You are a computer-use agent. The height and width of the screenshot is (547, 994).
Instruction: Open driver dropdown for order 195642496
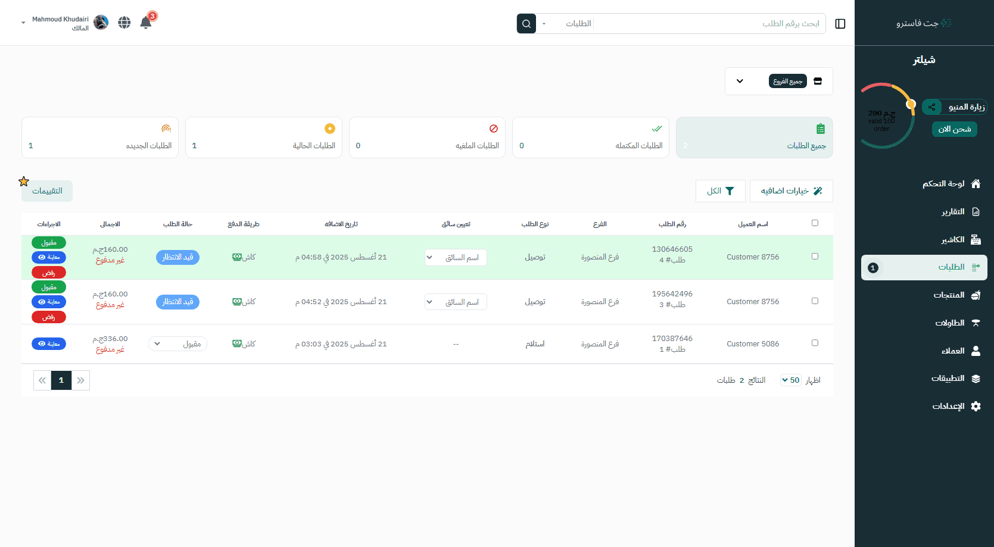[x=456, y=302]
